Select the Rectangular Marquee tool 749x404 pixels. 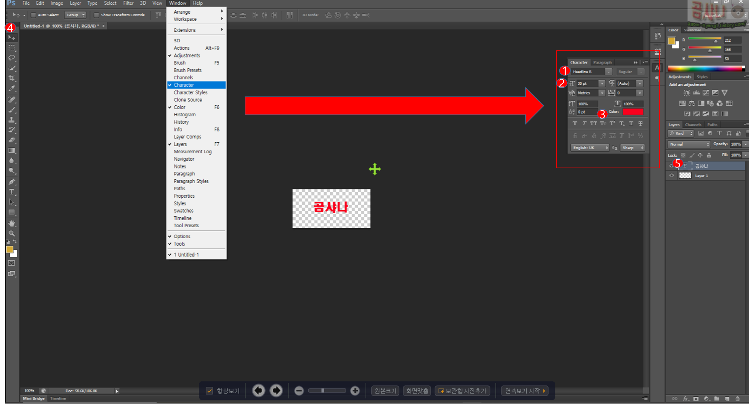12,48
